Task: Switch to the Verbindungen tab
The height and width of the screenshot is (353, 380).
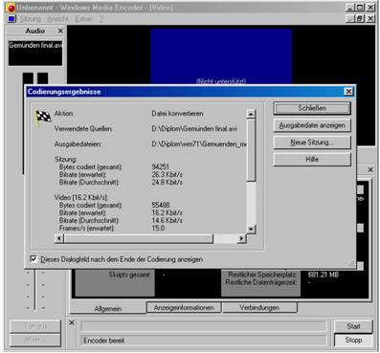Action: (x=259, y=307)
